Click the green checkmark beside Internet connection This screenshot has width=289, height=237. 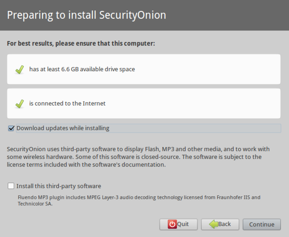coord(19,104)
